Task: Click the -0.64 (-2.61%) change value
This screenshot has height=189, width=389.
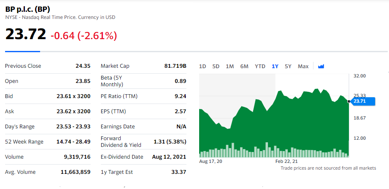Action: coord(84,36)
